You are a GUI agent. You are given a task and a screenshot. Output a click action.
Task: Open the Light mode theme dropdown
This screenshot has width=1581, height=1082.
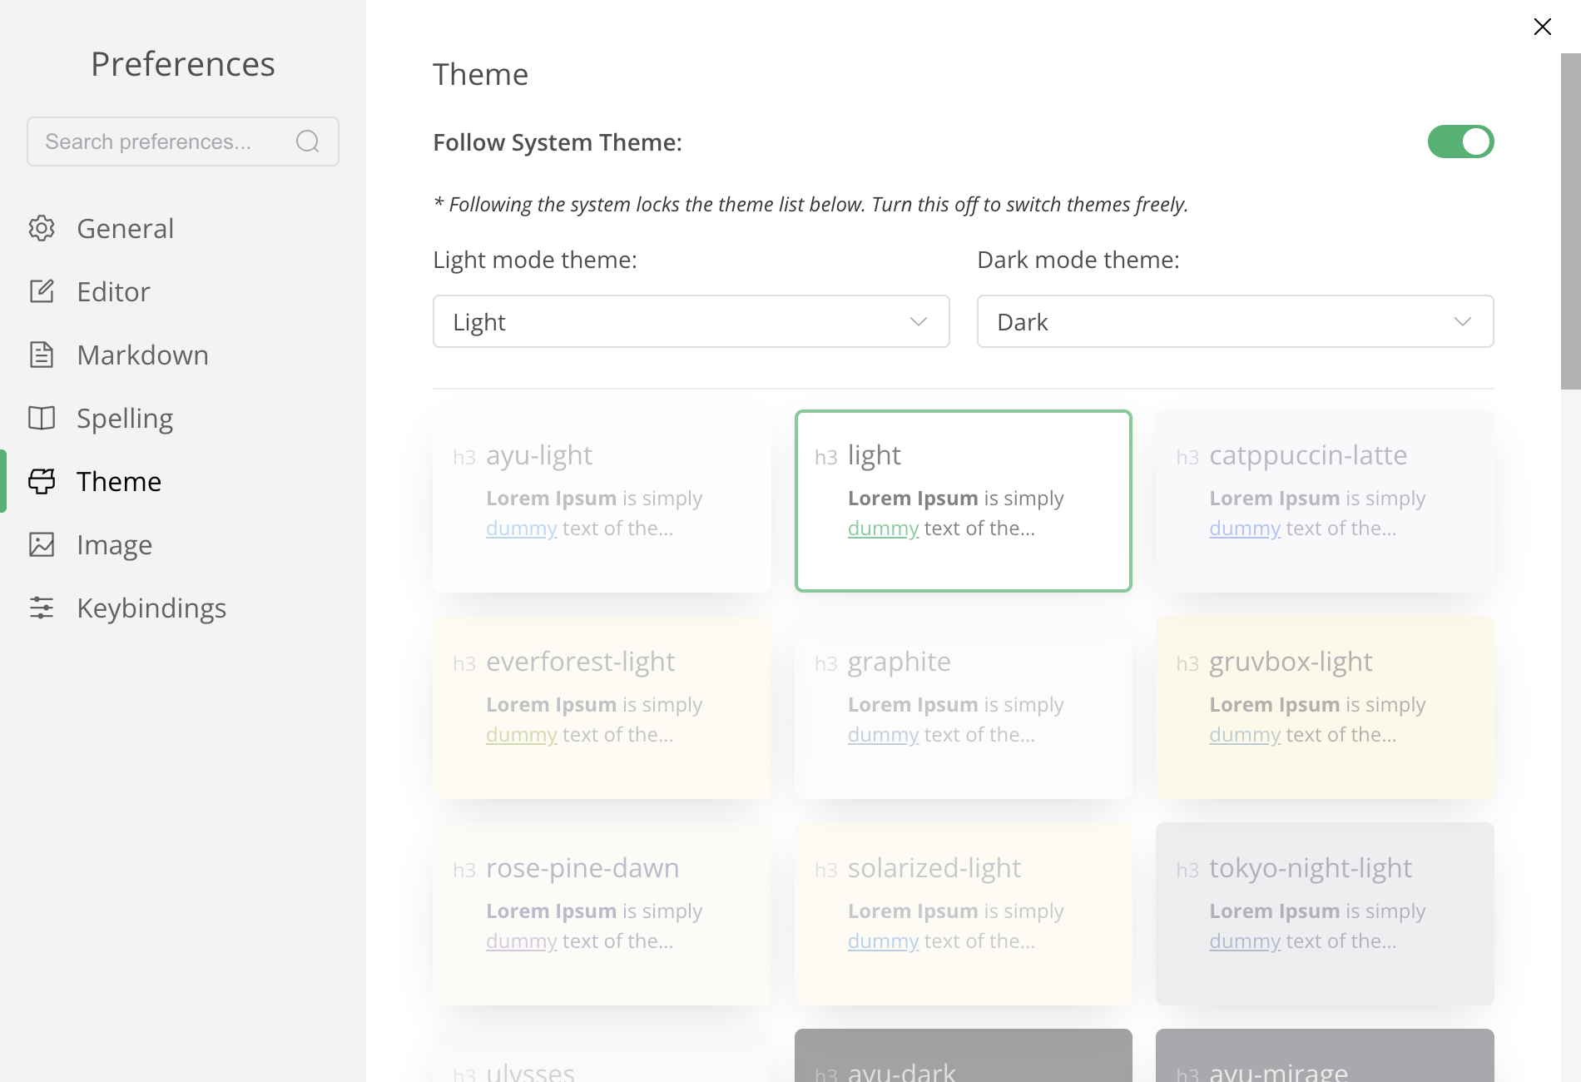[x=691, y=321]
